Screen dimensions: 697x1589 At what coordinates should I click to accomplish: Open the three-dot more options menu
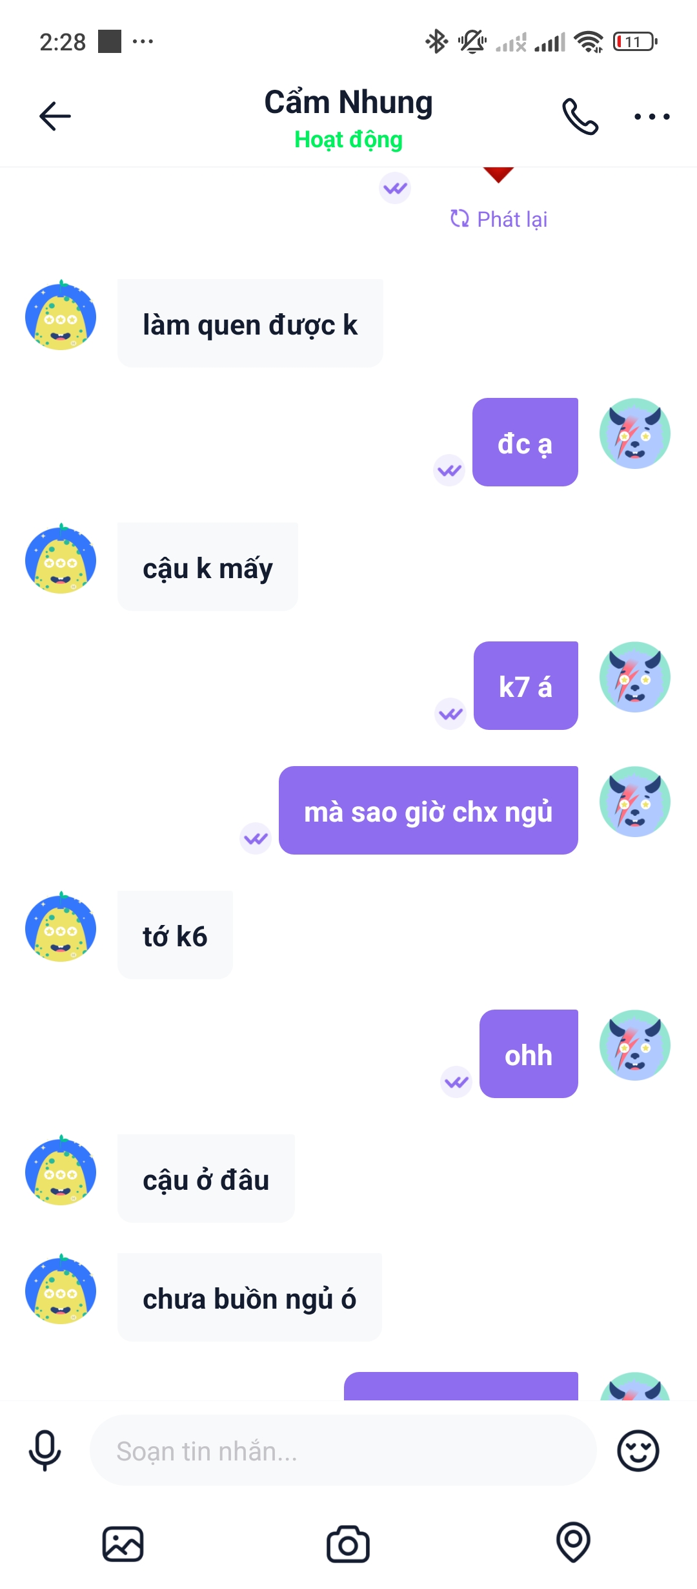tap(652, 117)
